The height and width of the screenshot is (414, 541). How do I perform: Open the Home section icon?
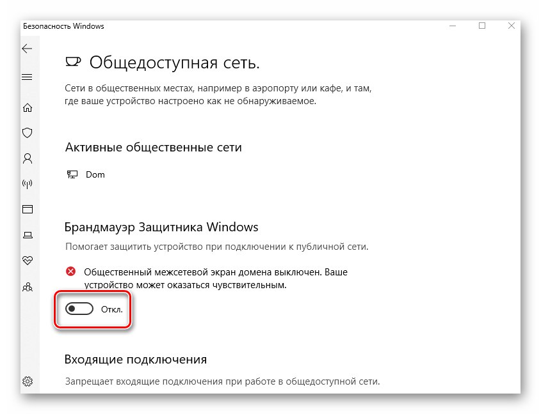click(x=28, y=108)
